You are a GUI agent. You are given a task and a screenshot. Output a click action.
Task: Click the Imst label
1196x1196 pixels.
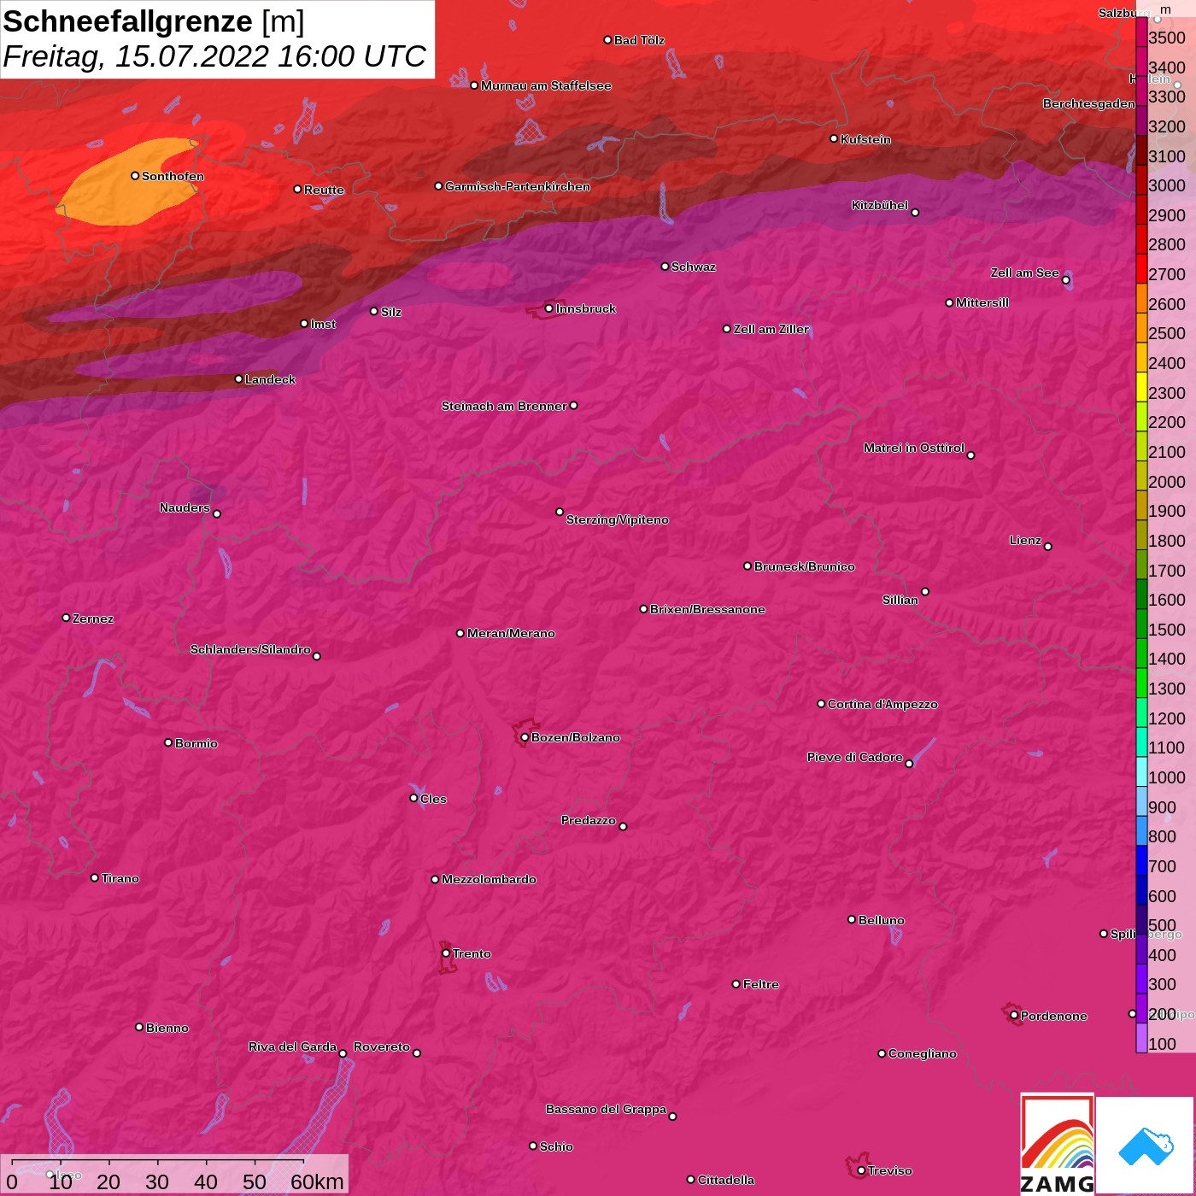pyautogui.click(x=323, y=324)
